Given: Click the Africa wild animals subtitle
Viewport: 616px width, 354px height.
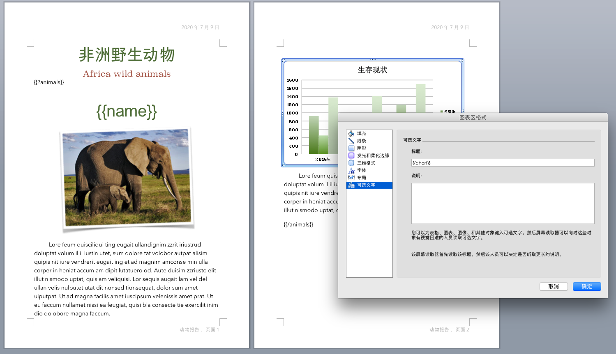Looking at the screenshot, I should pos(127,74).
